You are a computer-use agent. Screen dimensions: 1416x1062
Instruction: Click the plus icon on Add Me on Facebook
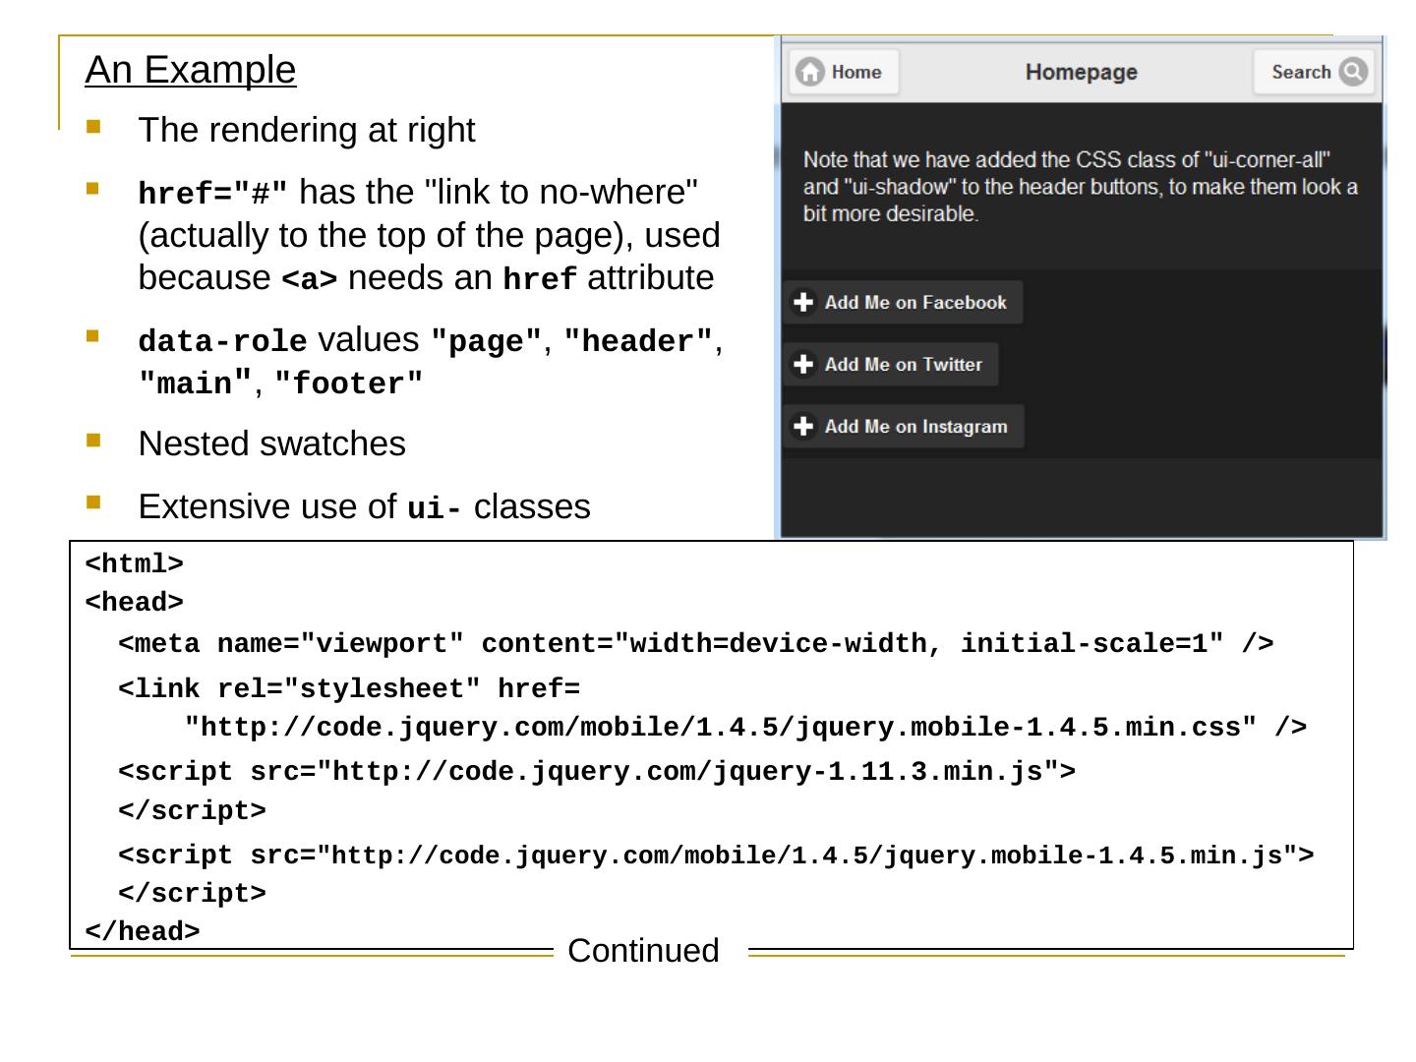tap(803, 302)
